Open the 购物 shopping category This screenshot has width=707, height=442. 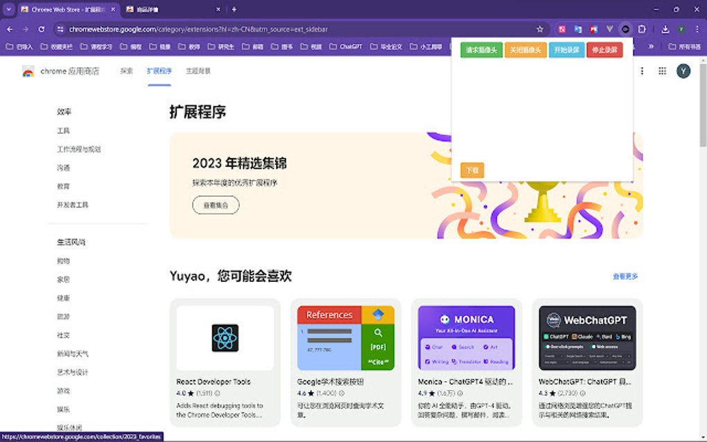(63, 261)
